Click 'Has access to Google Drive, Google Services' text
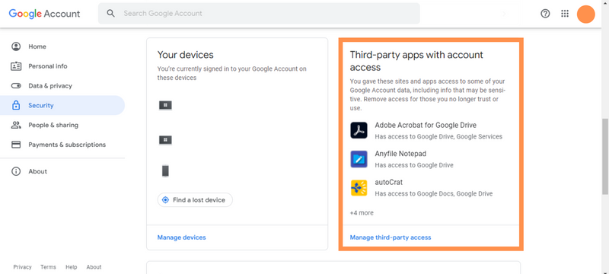This screenshot has width=609, height=274. pyautogui.click(x=438, y=136)
